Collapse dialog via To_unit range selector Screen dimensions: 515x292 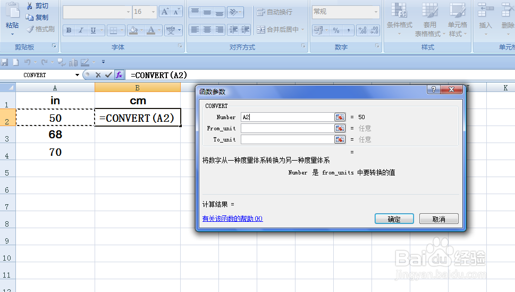(x=340, y=139)
